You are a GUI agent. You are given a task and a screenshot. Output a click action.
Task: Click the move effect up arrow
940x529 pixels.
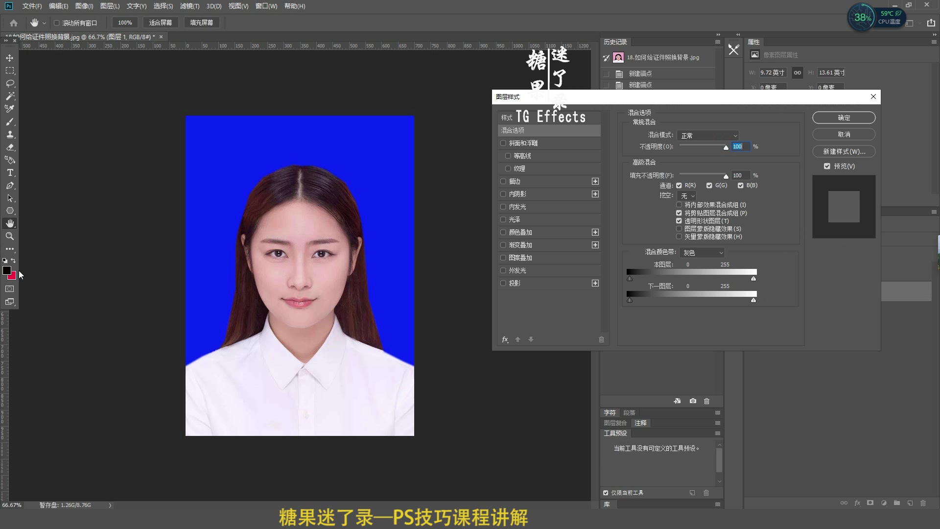point(517,339)
